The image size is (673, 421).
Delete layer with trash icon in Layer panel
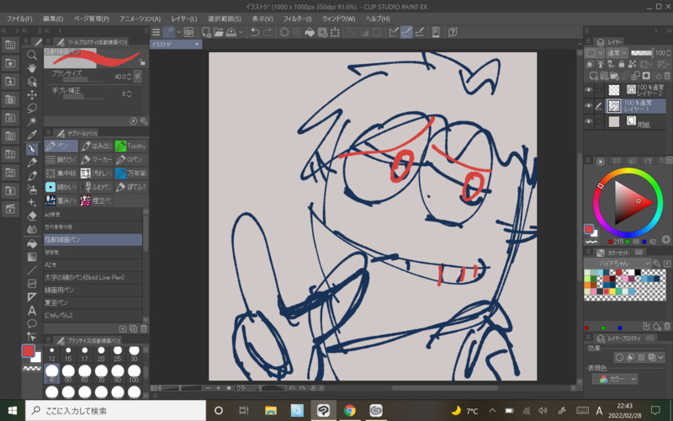667,76
